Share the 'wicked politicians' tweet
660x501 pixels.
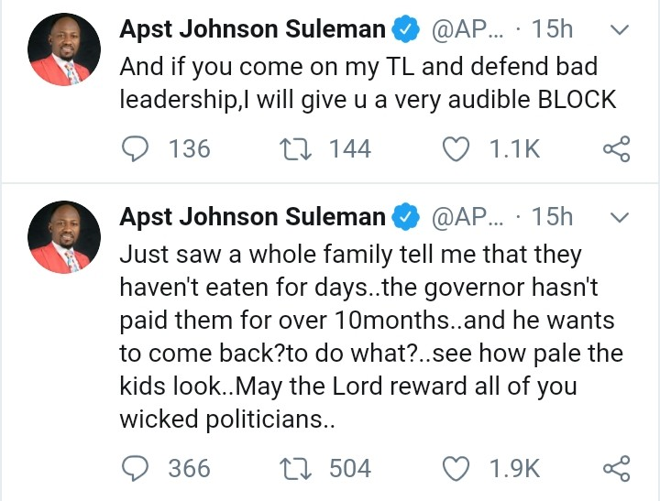616,468
